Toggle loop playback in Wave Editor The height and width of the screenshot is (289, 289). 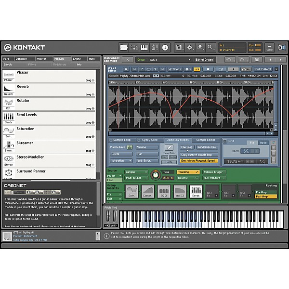click(x=221, y=69)
